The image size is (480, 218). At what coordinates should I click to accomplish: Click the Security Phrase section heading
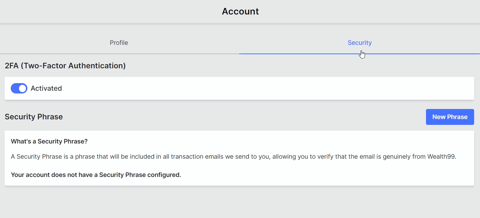(x=34, y=117)
